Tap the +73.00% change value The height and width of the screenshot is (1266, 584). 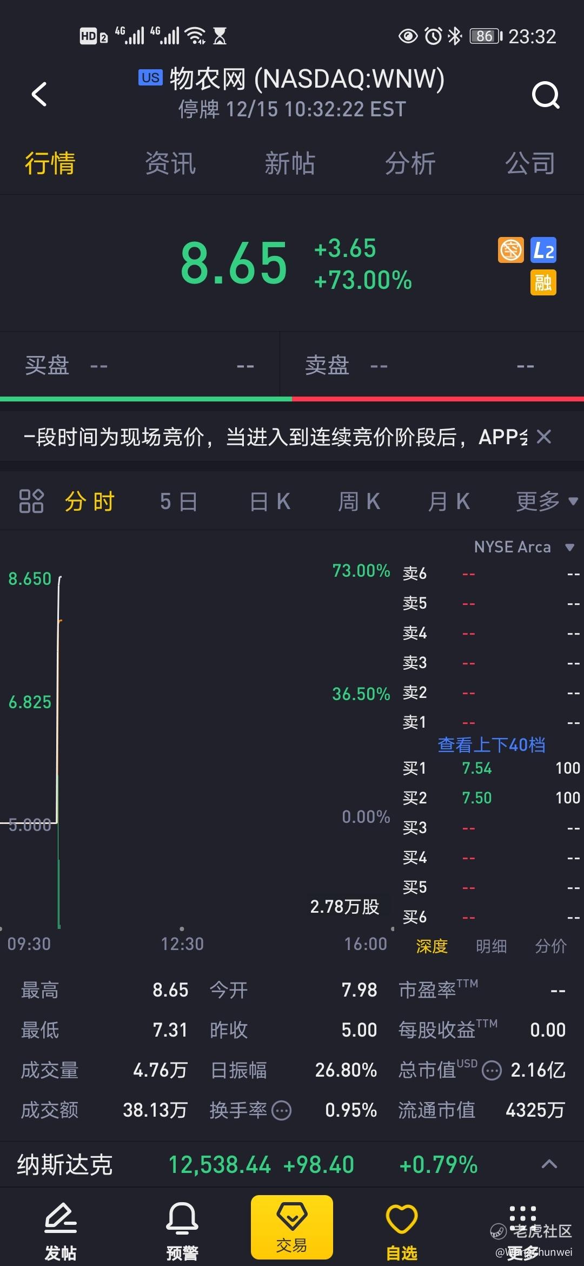coord(363,281)
